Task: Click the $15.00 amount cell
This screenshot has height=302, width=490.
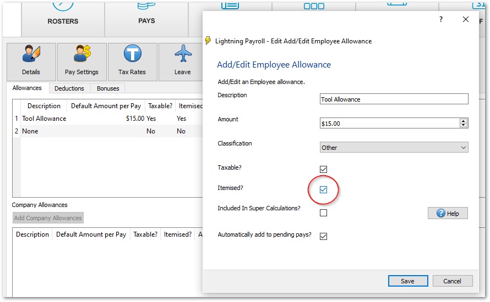Action: [x=135, y=119]
